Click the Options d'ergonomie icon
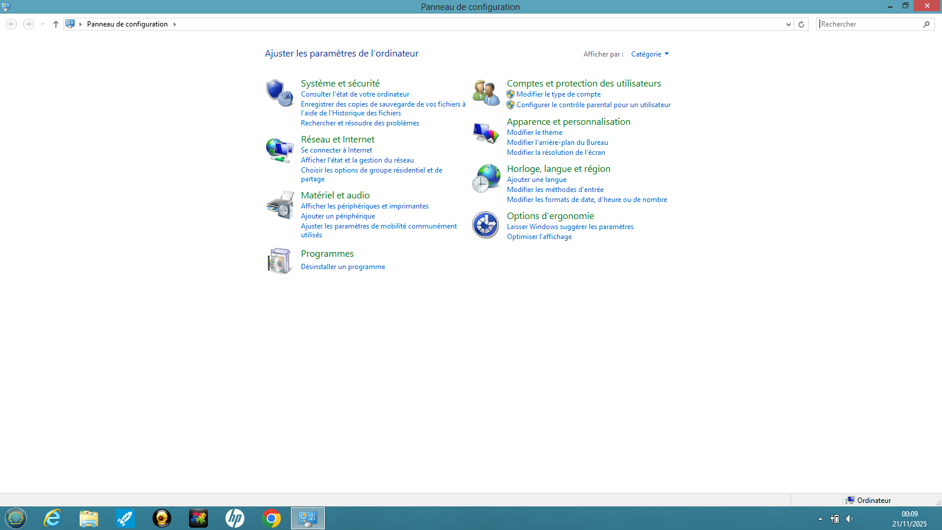 [486, 225]
